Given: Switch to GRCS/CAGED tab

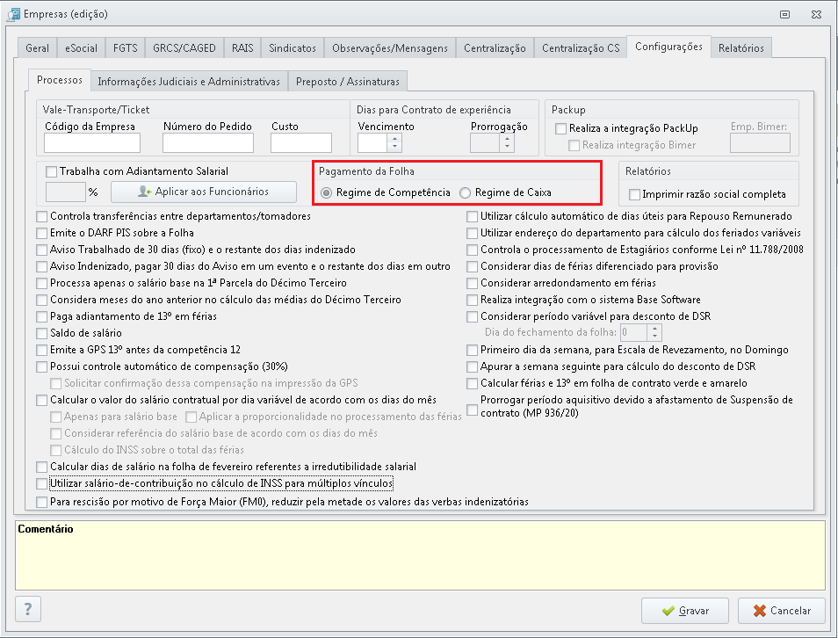Looking at the screenshot, I should click(184, 48).
